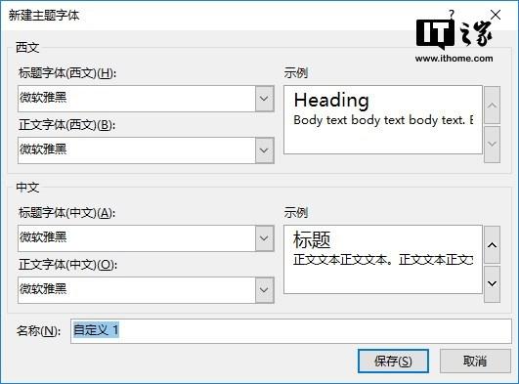This screenshot has height=384, width=519.
Task: Save the theme fonts with 保存(S)
Action: (x=393, y=361)
